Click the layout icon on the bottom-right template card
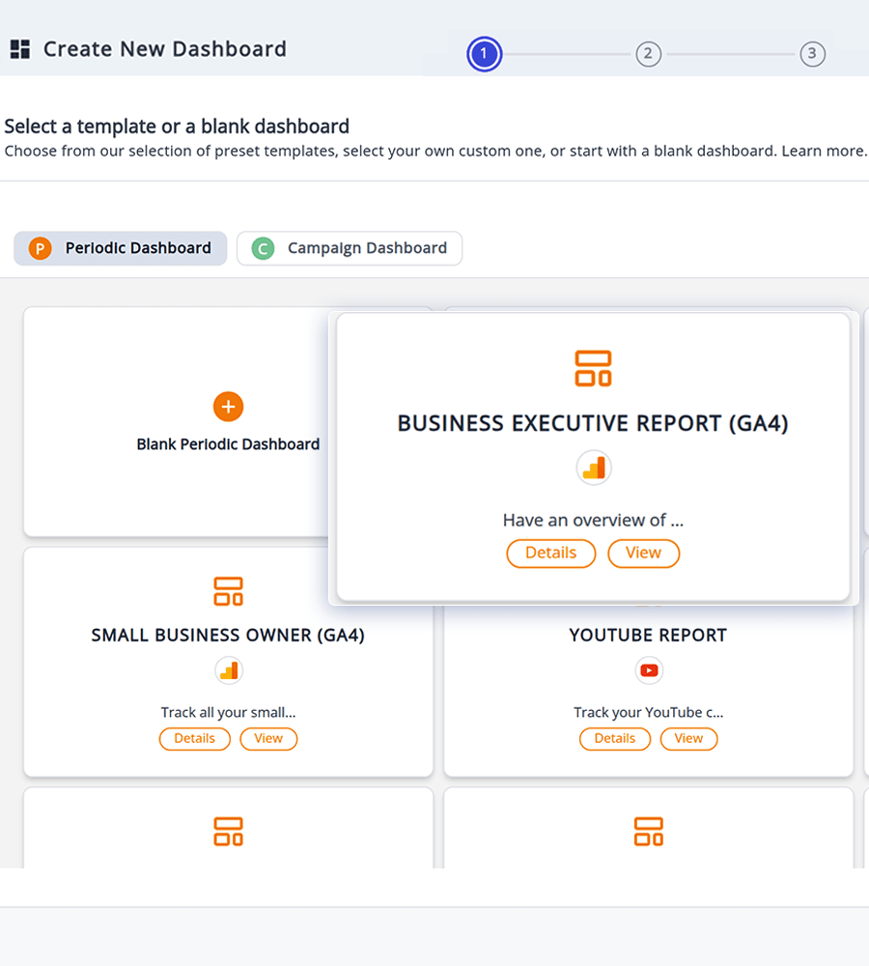The width and height of the screenshot is (869, 966). 648,831
